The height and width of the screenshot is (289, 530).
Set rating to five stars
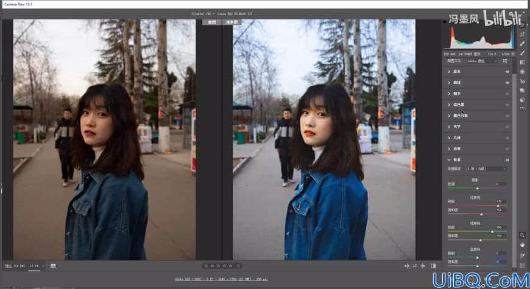tap(230, 266)
